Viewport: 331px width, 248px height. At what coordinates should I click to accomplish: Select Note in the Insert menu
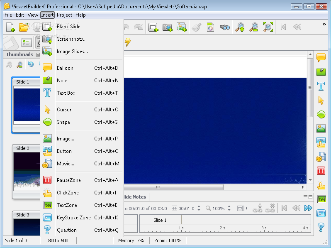[82, 81]
